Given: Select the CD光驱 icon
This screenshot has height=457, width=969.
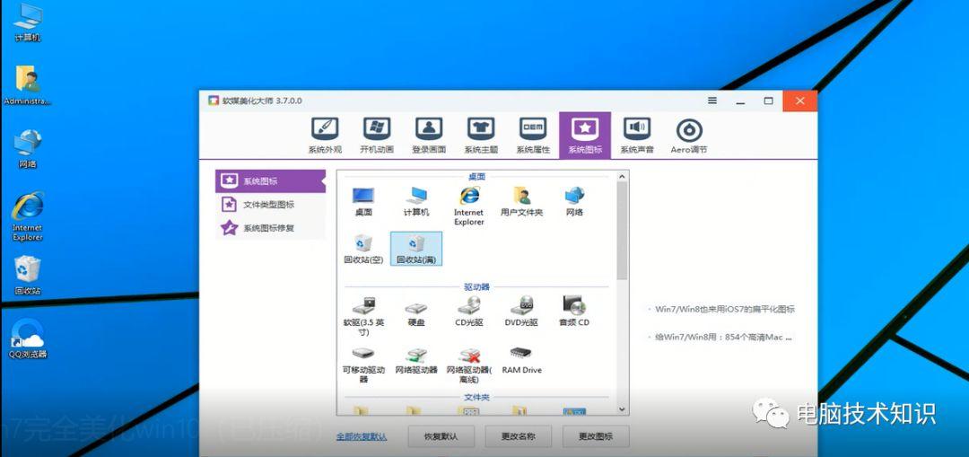Looking at the screenshot, I should tap(469, 312).
